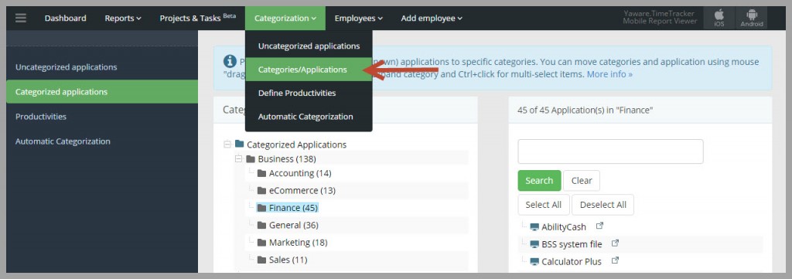
Task: Open Calculator Plus external link icon
Action: pyautogui.click(x=615, y=260)
